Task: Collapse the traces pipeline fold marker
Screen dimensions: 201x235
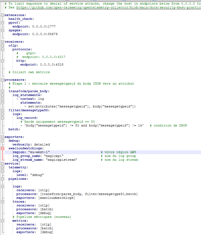Action: 2,202
